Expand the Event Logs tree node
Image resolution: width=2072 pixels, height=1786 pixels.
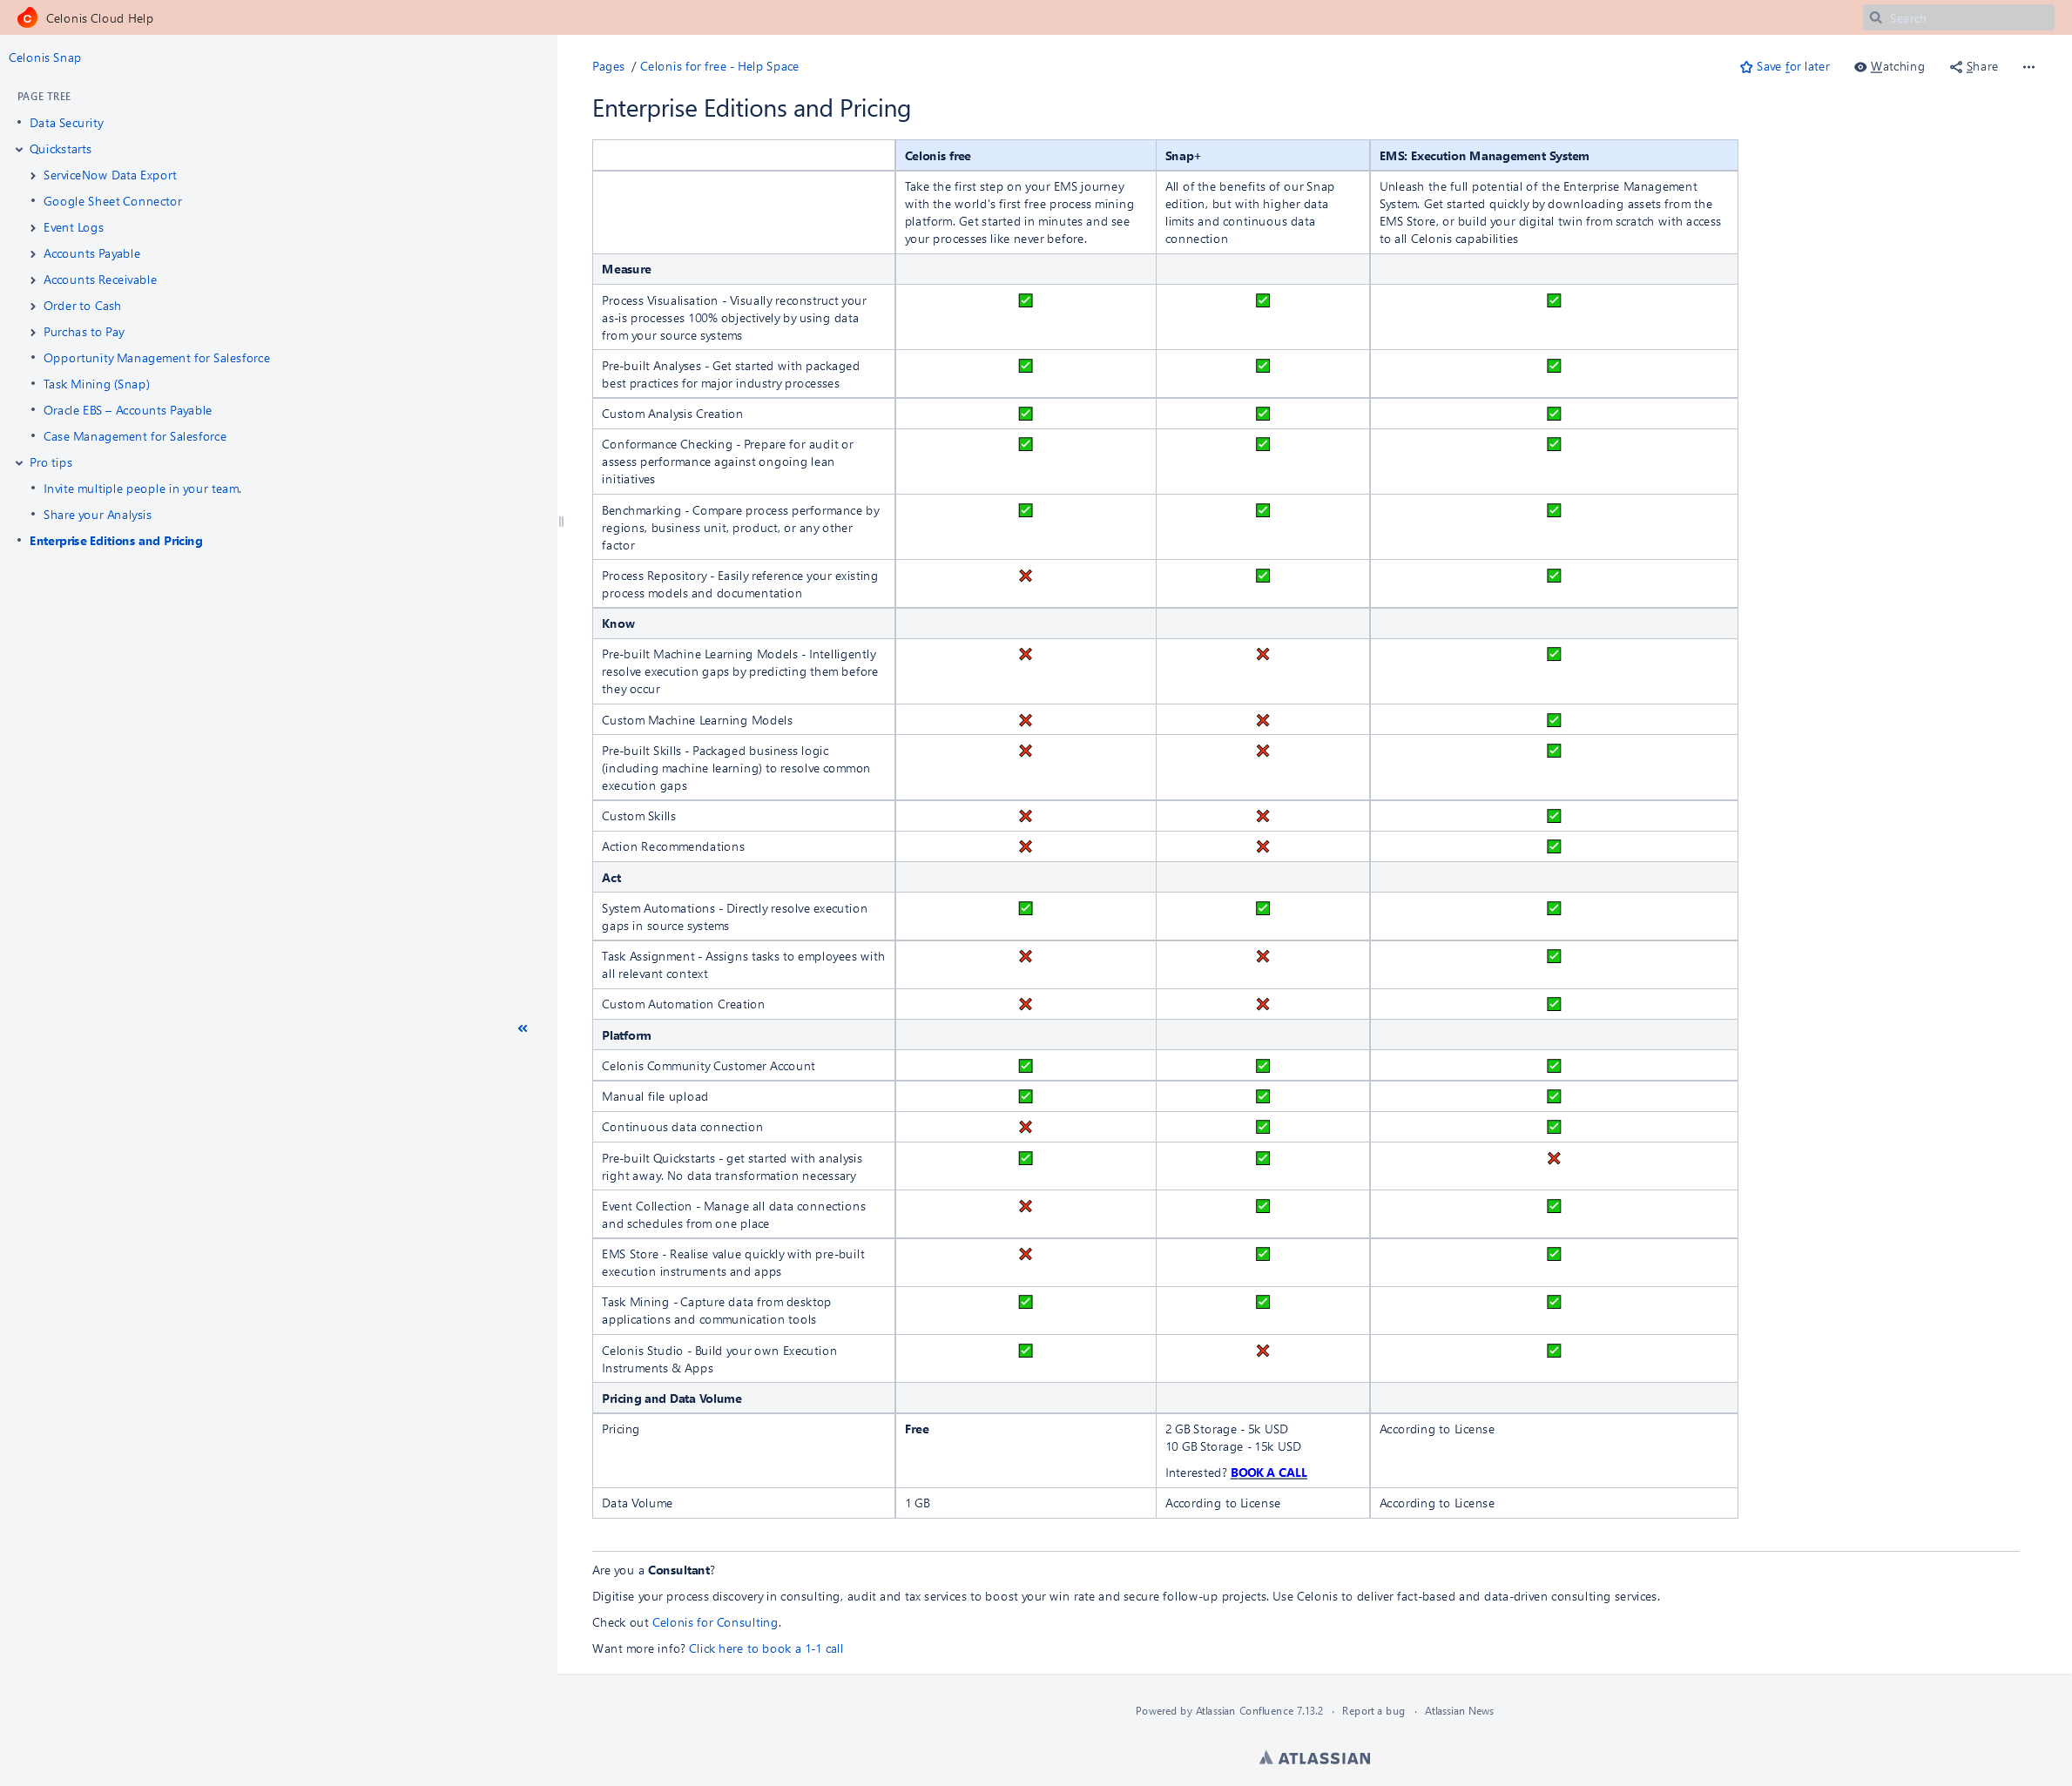(x=33, y=228)
